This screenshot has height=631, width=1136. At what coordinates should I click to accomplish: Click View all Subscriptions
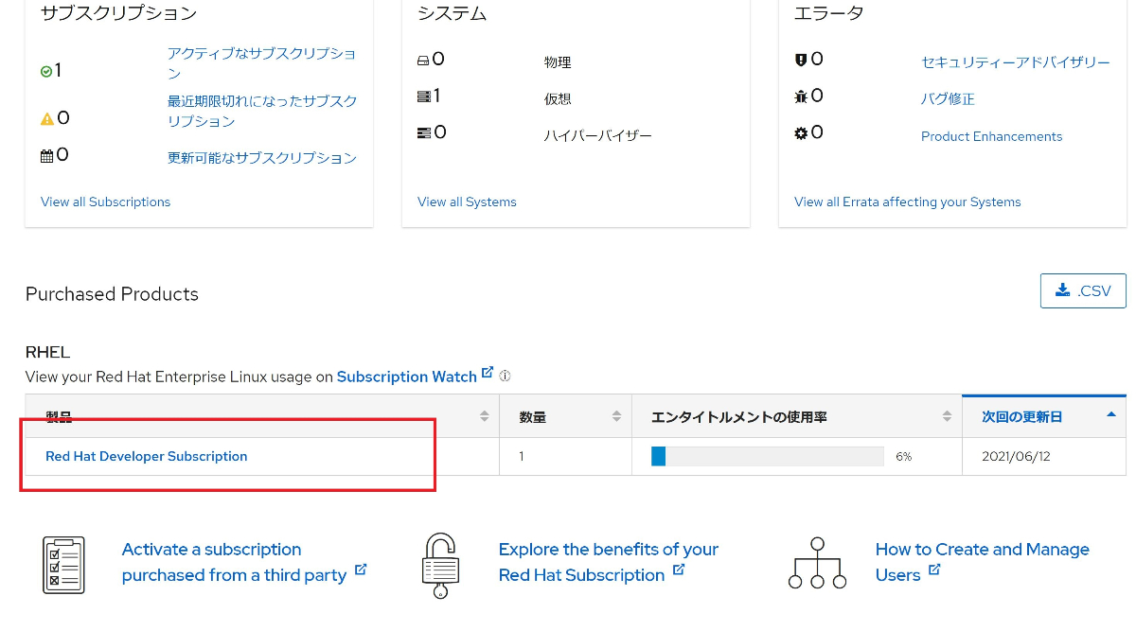106,202
